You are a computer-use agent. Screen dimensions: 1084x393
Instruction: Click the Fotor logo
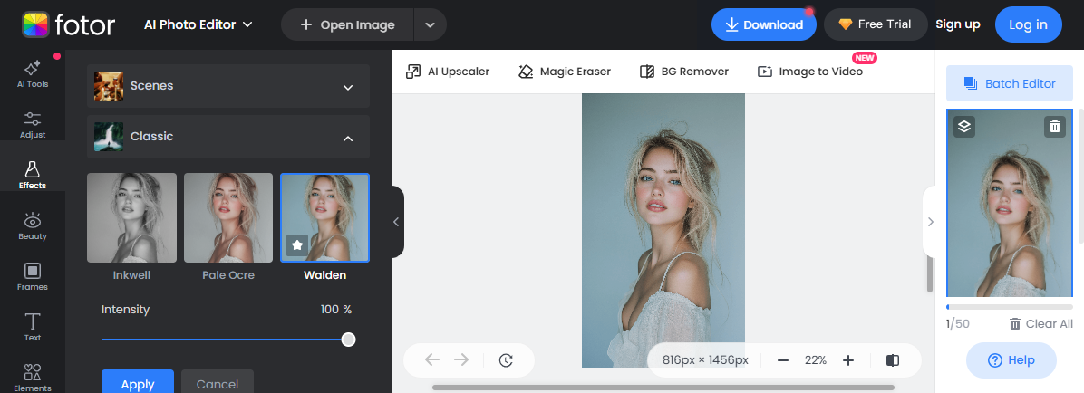tap(69, 24)
